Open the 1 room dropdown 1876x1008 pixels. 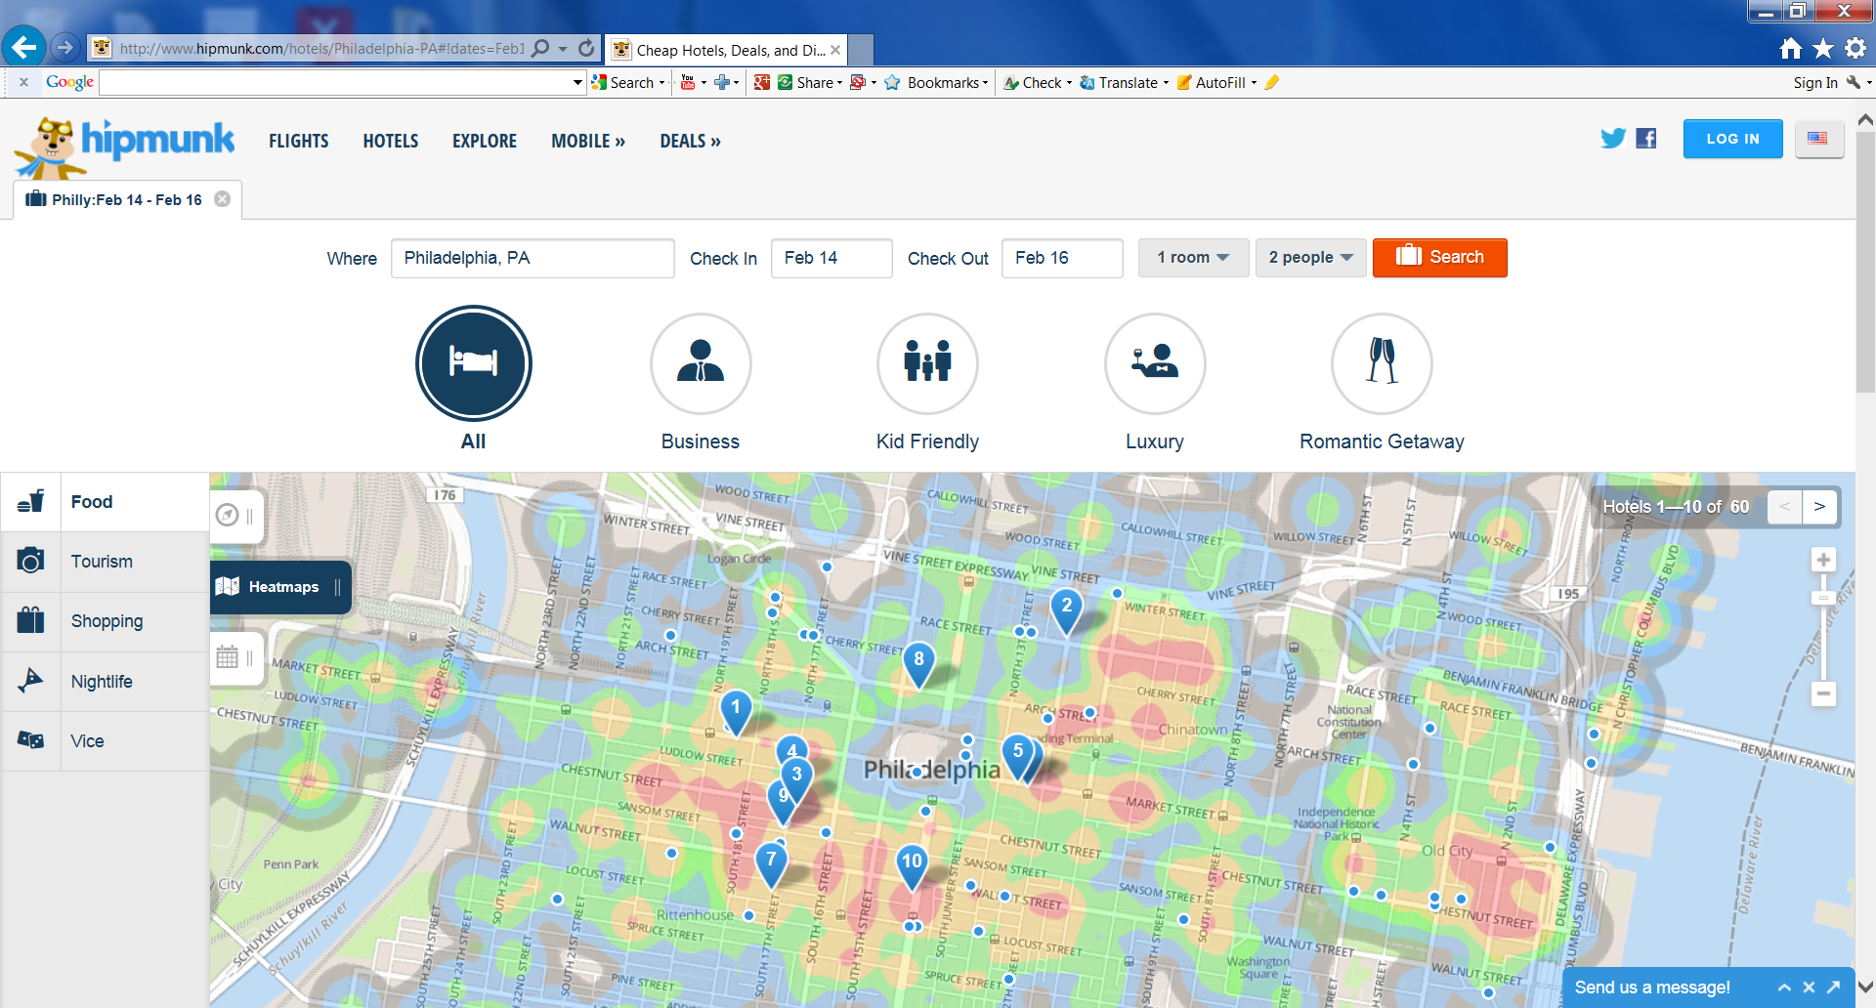(1193, 258)
